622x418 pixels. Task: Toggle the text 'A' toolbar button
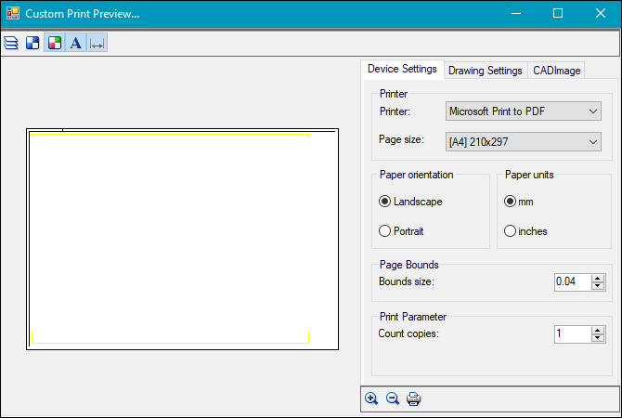pyautogui.click(x=75, y=43)
